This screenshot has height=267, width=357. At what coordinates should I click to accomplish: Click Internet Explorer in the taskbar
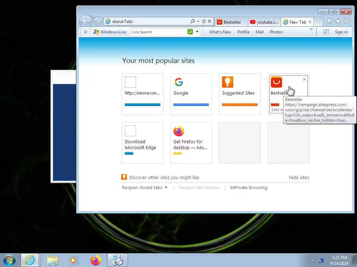[30, 260]
